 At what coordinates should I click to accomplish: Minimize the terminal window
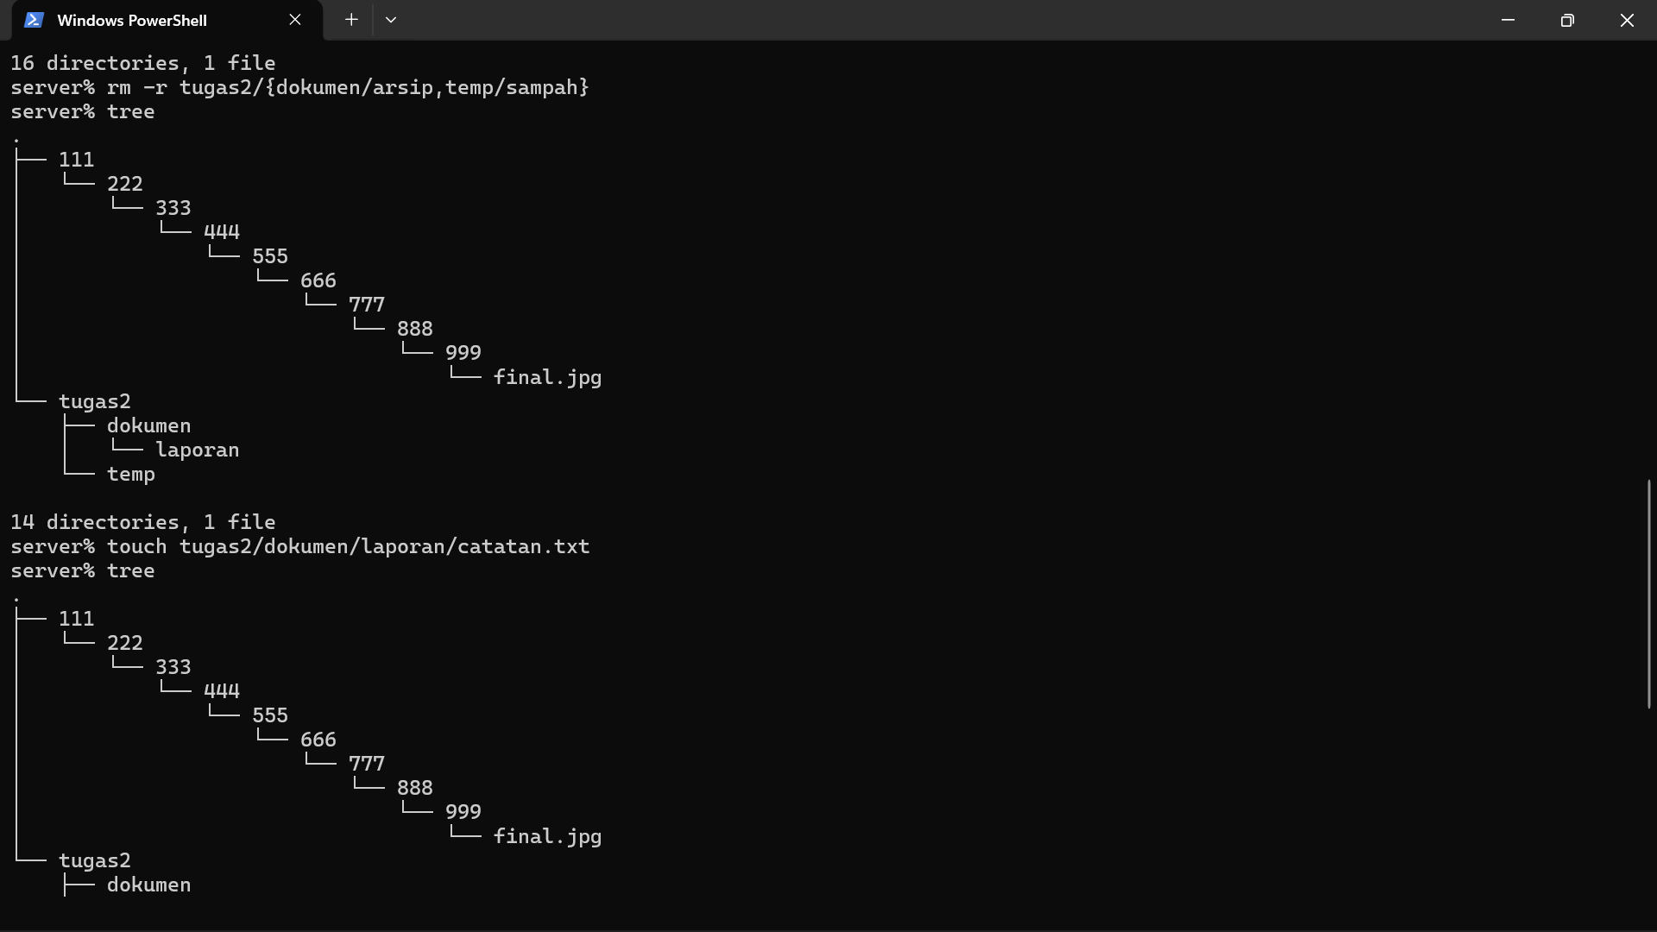1508,20
